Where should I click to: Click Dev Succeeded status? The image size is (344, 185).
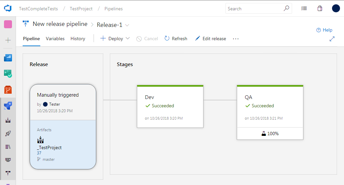160,106
